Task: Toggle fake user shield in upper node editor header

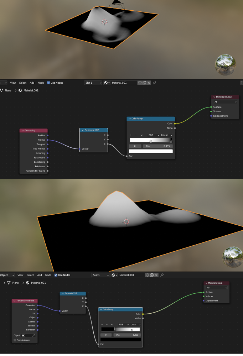Action: (140, 83)
